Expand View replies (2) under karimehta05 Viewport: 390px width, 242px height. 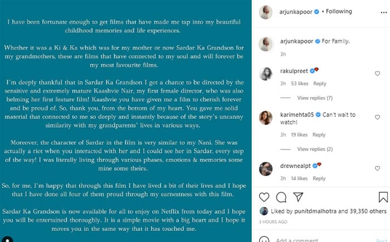[x=315, y=149]
